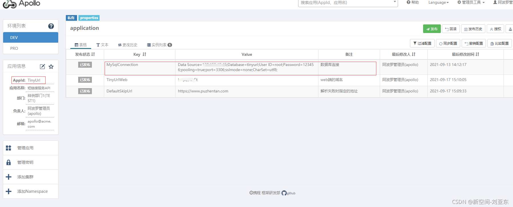Sort by 最后修改时间 column
The height and width of the screenshot is (207, 513).
[477, 54]
